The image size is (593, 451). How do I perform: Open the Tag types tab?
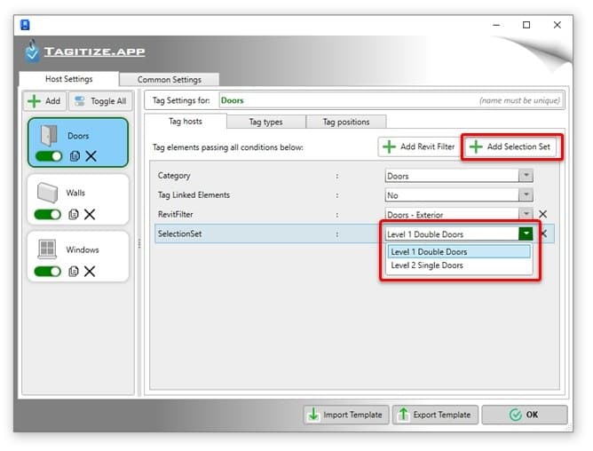tap(265, 123)
